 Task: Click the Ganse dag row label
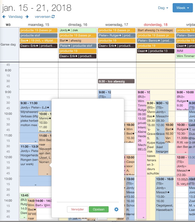(x=8, y=44)
